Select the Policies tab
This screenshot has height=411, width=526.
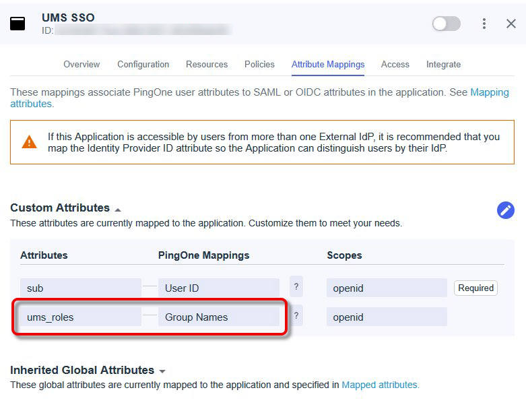pyautogui.click(x=259, y=65)
